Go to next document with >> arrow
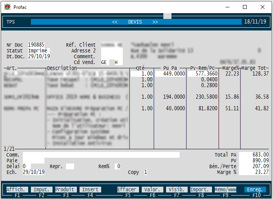This screenshot has height=199, width=273. [155, 22]
